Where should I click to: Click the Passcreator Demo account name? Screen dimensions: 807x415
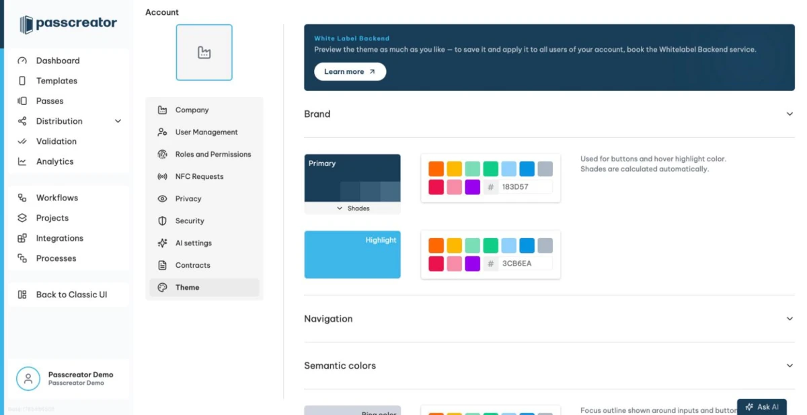tap(81, 375)
